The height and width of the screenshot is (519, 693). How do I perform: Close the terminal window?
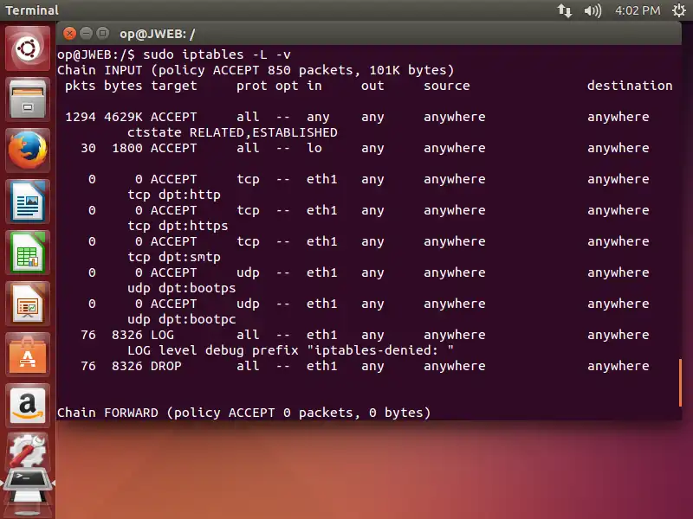68,34
